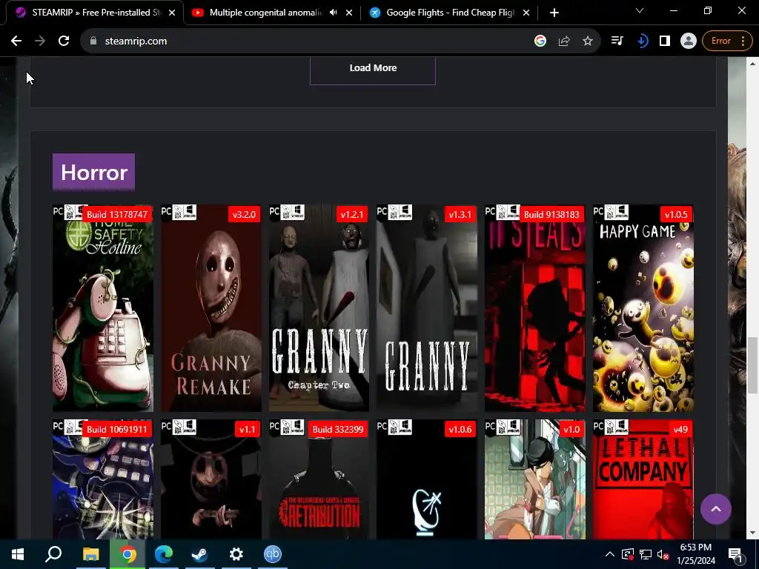Open Windows Settings gear in taskbar
The height and width of the screenshot is (569, 759).
[236, 554]
